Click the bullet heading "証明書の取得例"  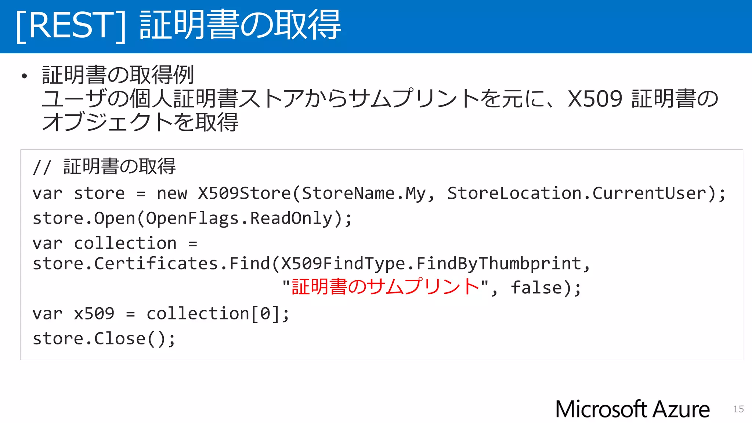118,75
